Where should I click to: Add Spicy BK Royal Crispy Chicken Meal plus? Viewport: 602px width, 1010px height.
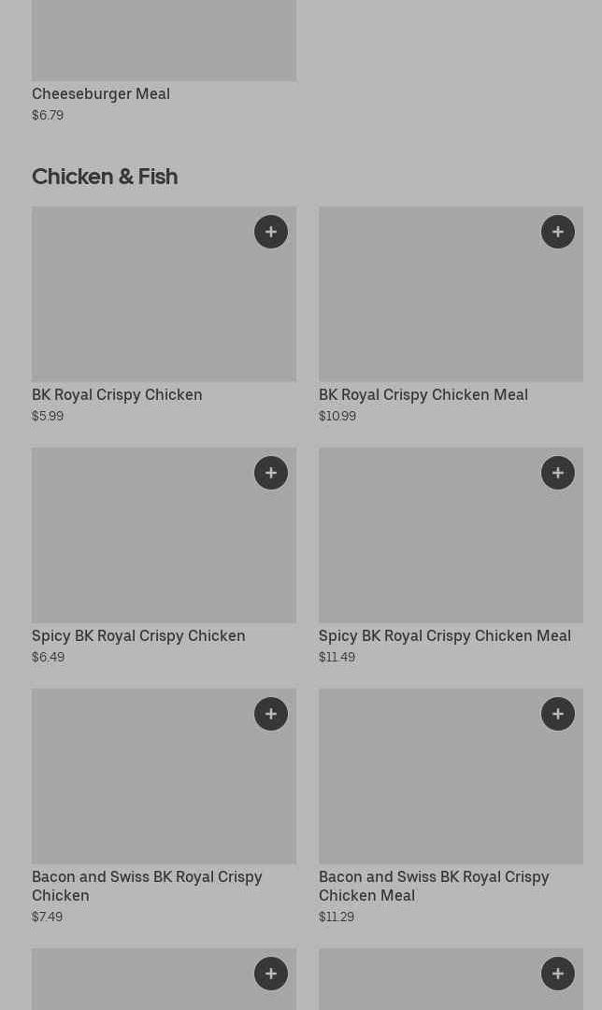pos(557,473)
